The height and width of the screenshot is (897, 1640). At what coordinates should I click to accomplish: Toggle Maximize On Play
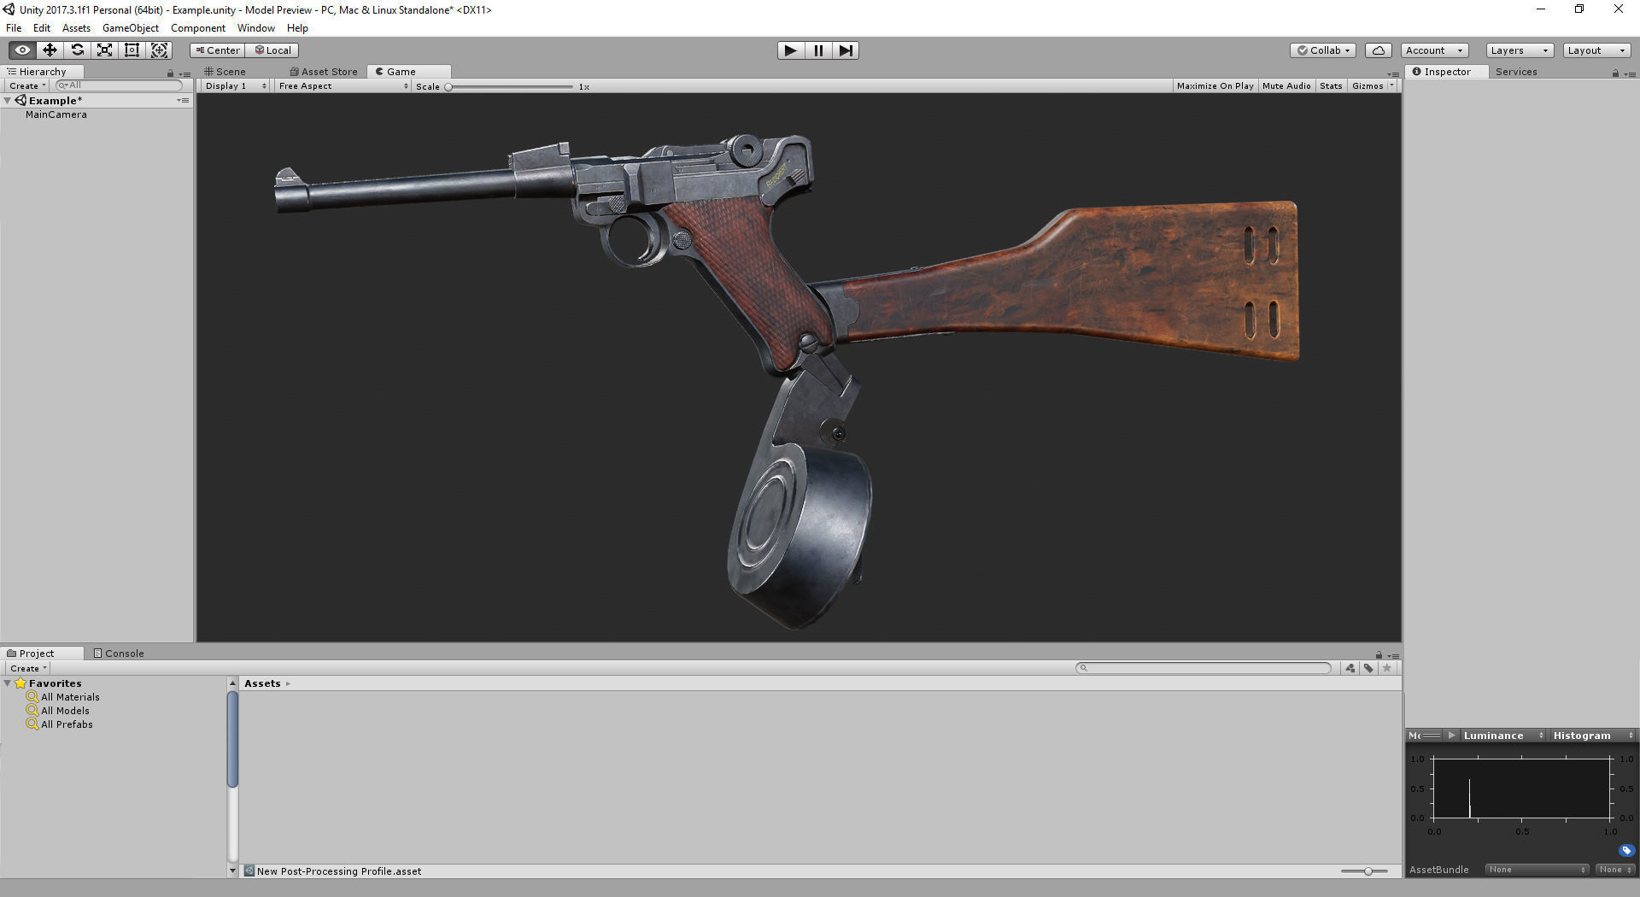click(x=1215, y=86)
